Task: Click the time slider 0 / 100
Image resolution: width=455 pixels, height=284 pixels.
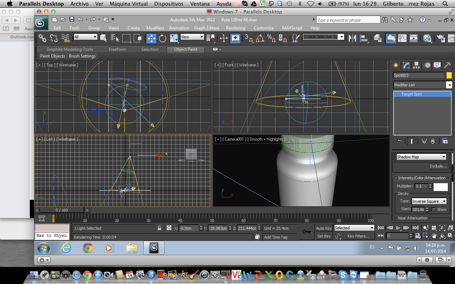Action: [x=62, y=210]
